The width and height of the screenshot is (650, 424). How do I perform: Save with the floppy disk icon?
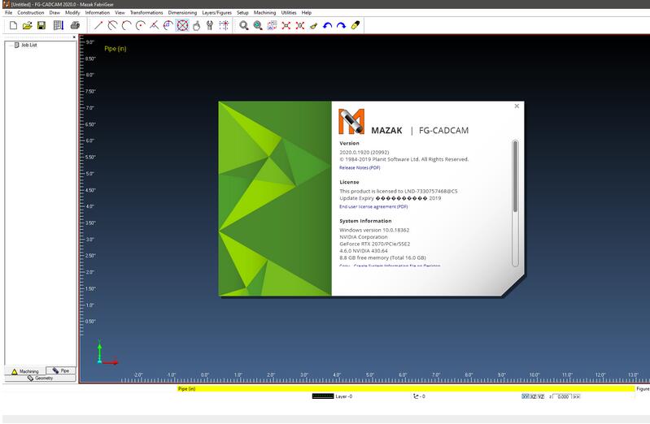point(41,26)
